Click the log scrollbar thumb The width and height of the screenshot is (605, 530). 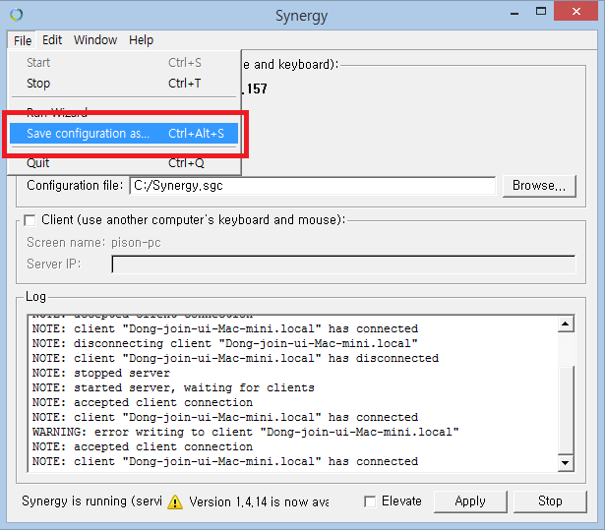(x=566, y=410)
